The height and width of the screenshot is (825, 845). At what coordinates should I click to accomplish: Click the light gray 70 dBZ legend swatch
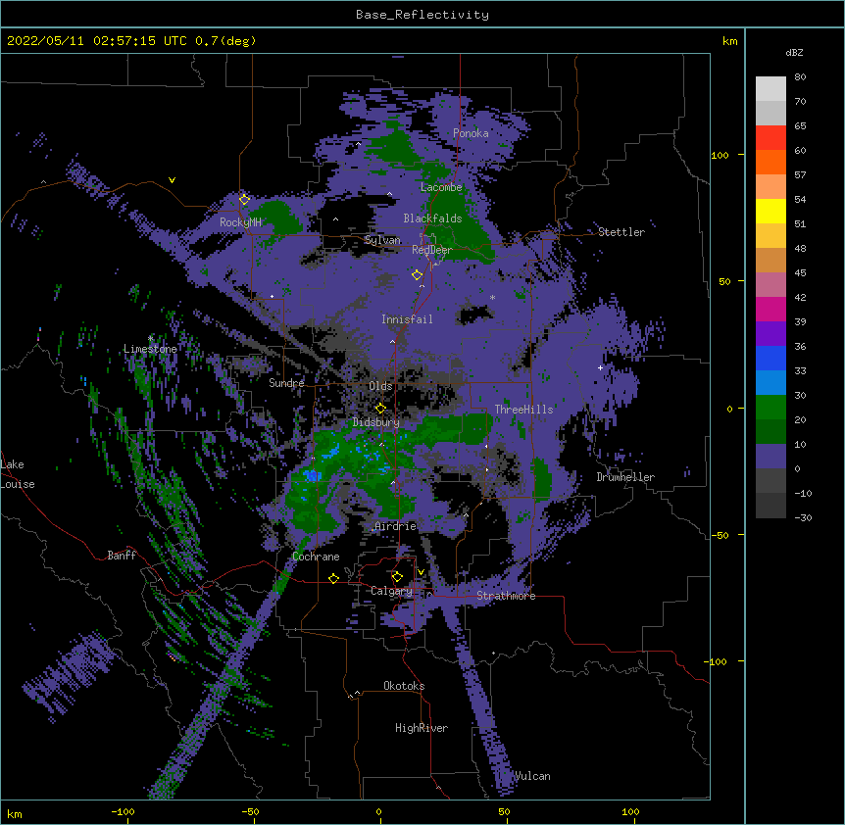(x=770, y=113)
